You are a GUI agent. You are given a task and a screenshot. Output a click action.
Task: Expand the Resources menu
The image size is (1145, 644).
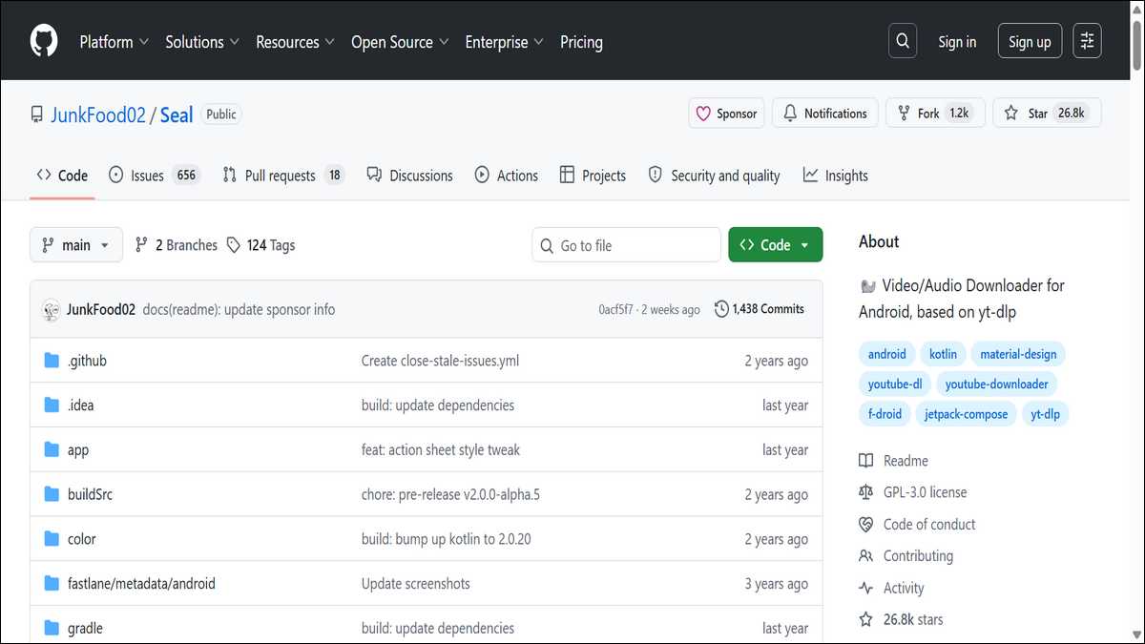[295, 42]
